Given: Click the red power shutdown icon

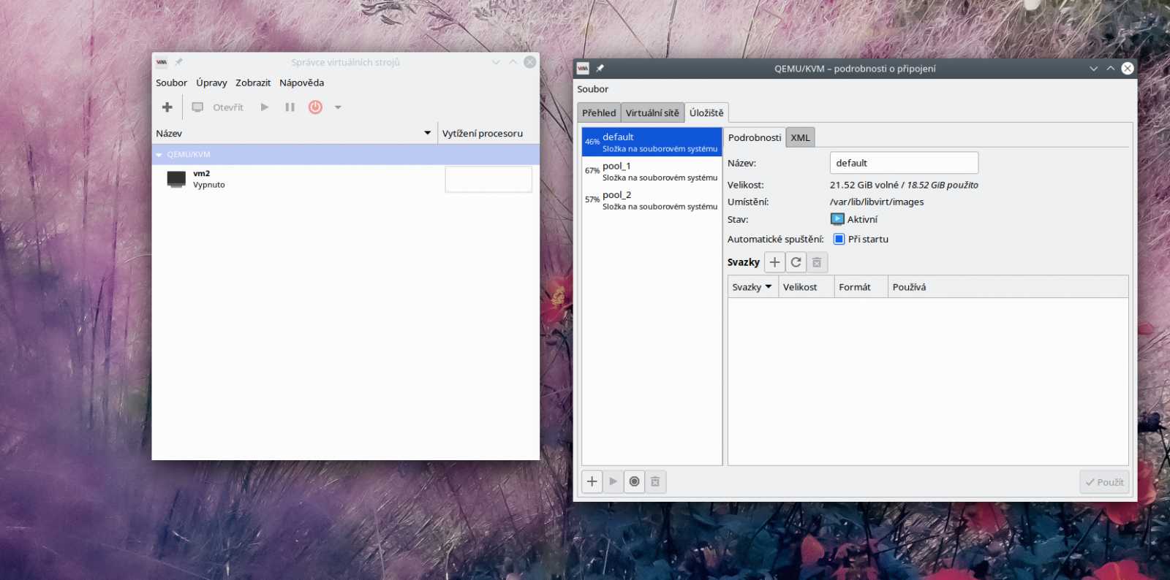Looking at the screenshot, I should [x=315, y=107].
